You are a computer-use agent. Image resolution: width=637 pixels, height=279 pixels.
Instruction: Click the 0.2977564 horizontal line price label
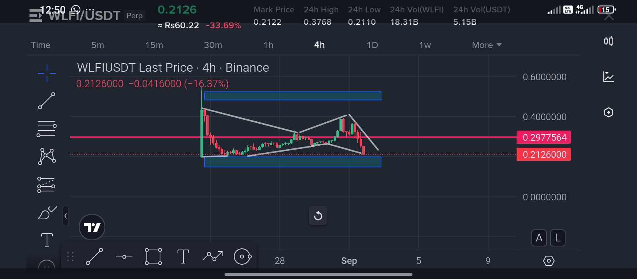[544, 137]
